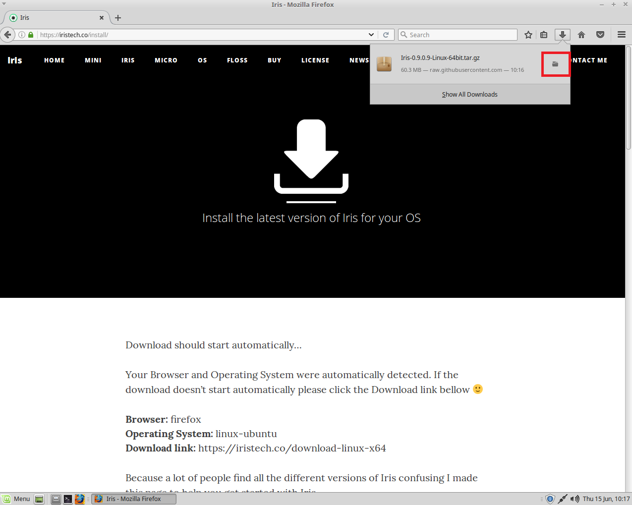Expand the URL bar history dropdown
The image size is (632, 505).
tap(371, 35)
